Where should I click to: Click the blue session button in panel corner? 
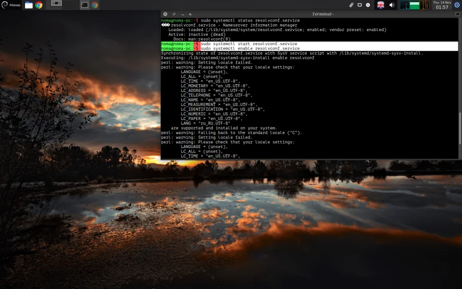pyautogui.click(x=457, y=5)
